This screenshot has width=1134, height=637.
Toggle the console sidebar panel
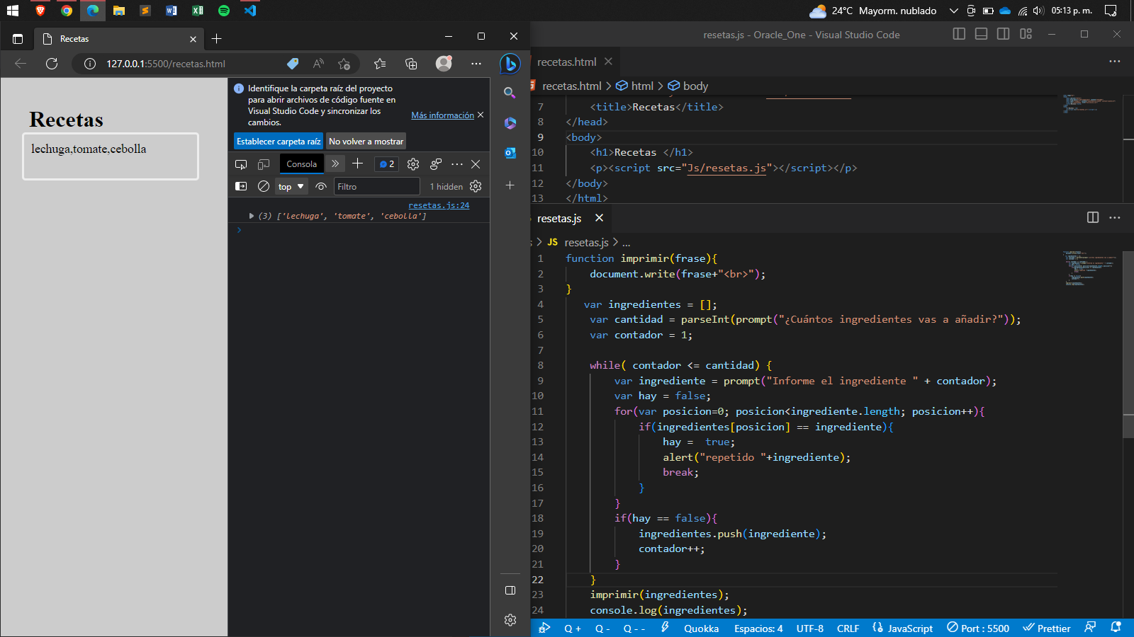tap(241, 186)
